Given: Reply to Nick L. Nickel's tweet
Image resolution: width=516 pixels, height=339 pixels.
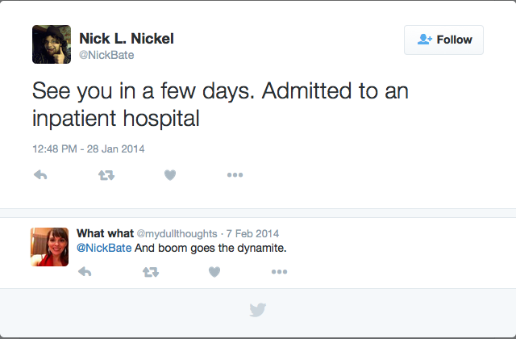Looking at the screenshot, I should click(40, 175).
